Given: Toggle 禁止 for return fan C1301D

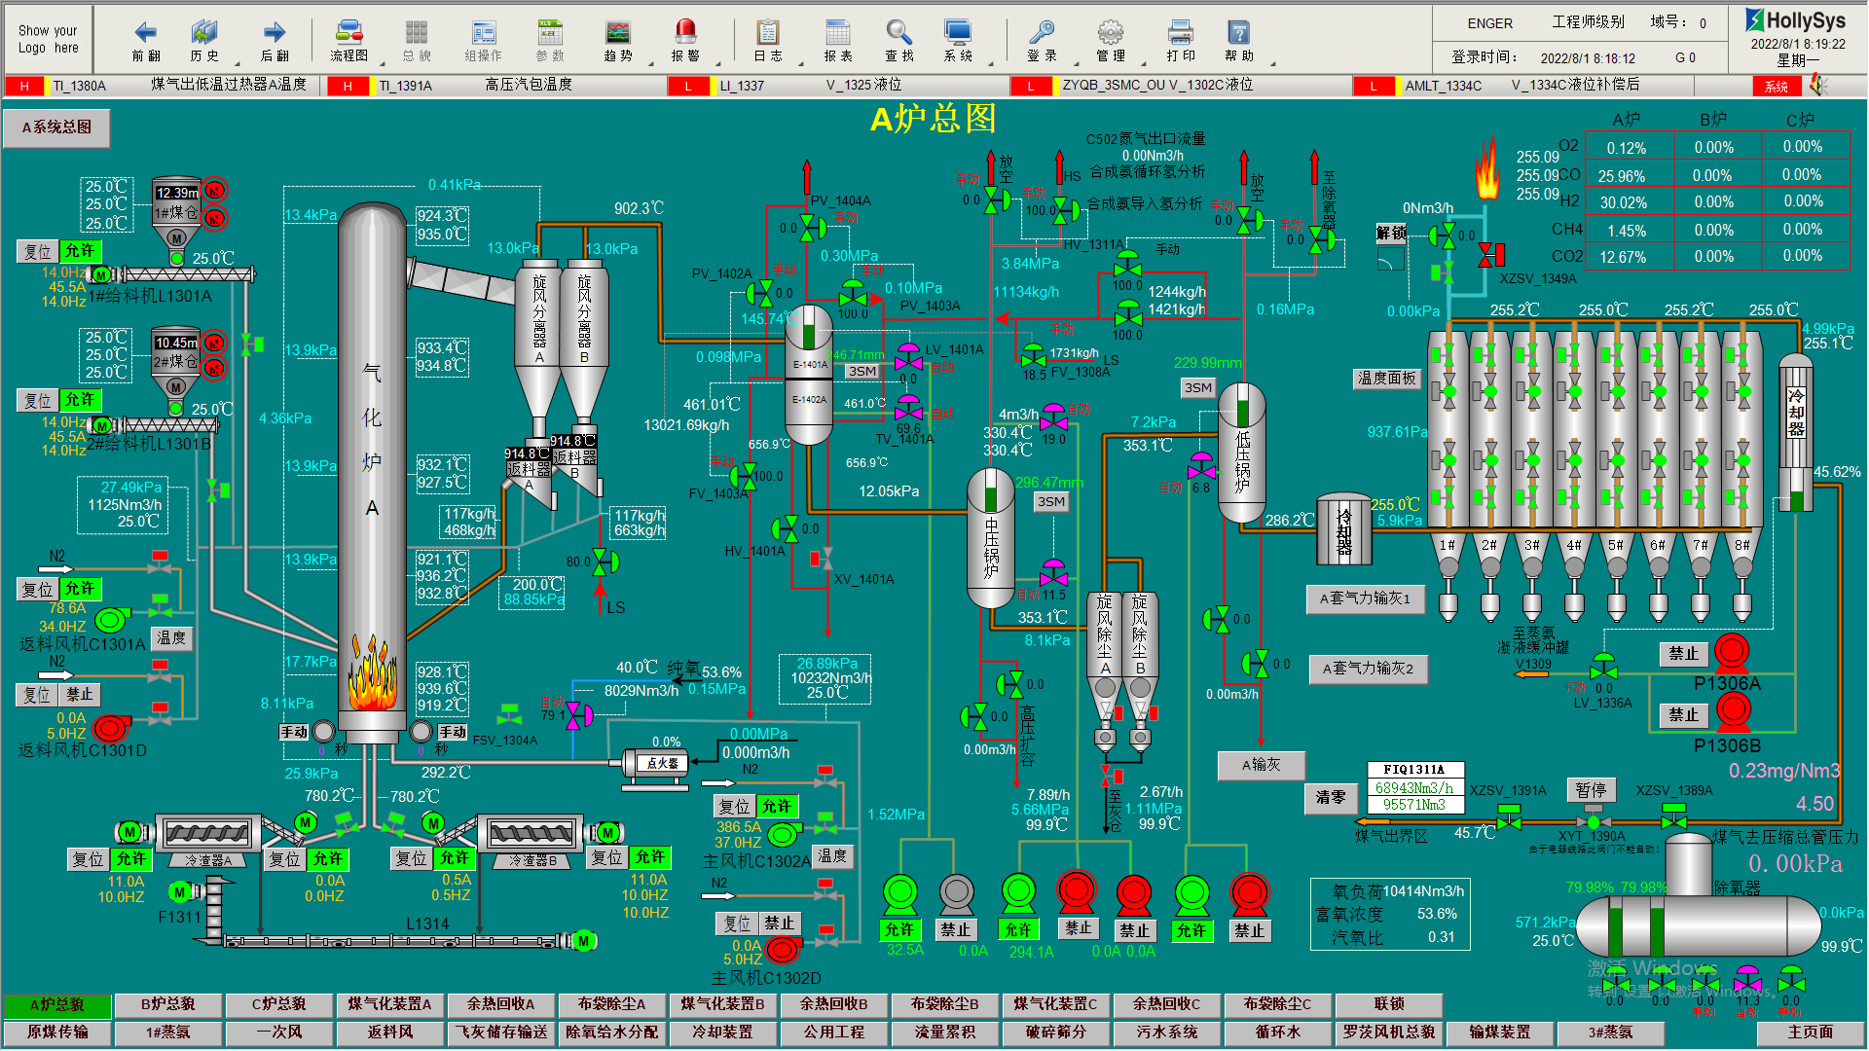Looking at the screenshot, I should 80,695.
